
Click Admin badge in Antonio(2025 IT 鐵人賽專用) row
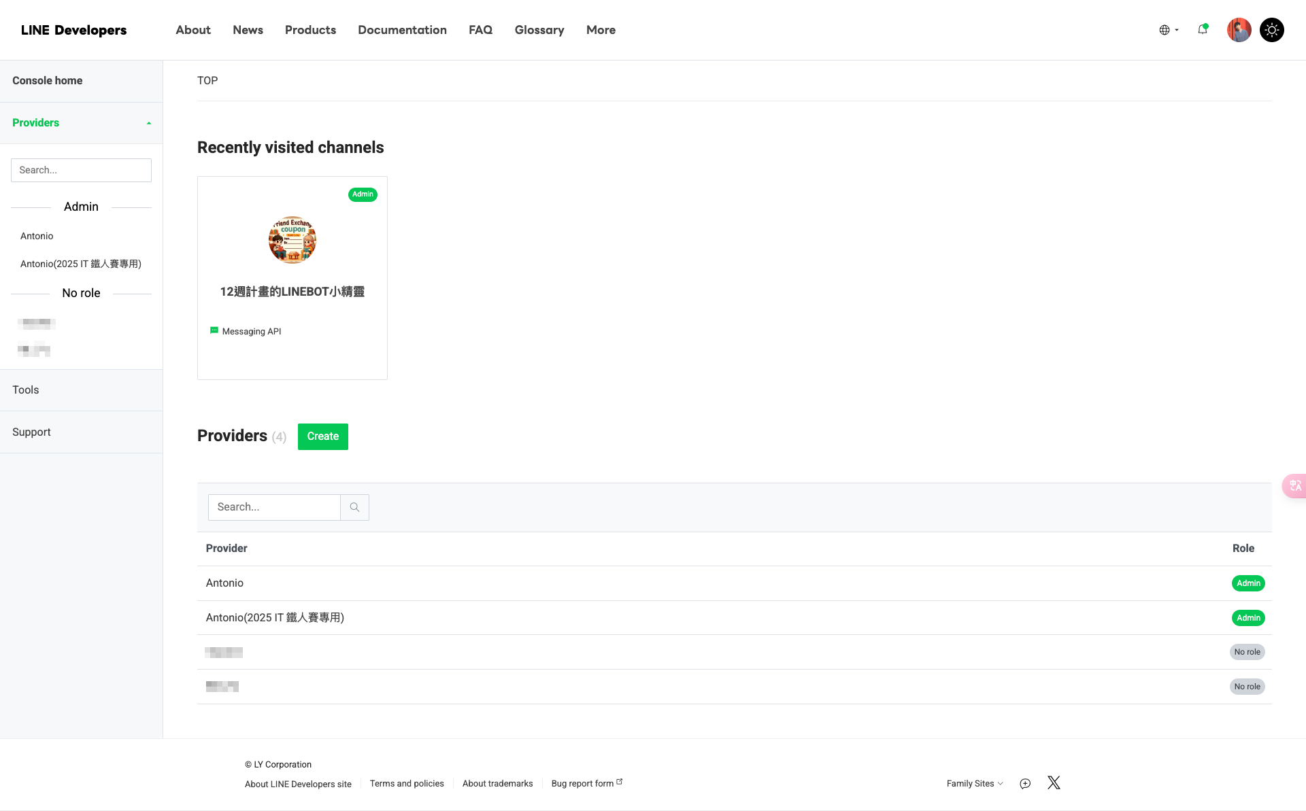point(1248,618)
